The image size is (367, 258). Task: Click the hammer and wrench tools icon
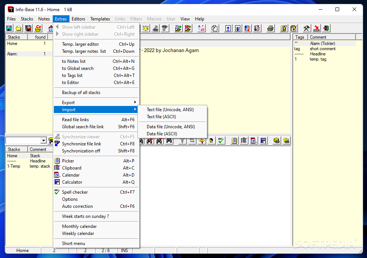click(x=306, y=28)
